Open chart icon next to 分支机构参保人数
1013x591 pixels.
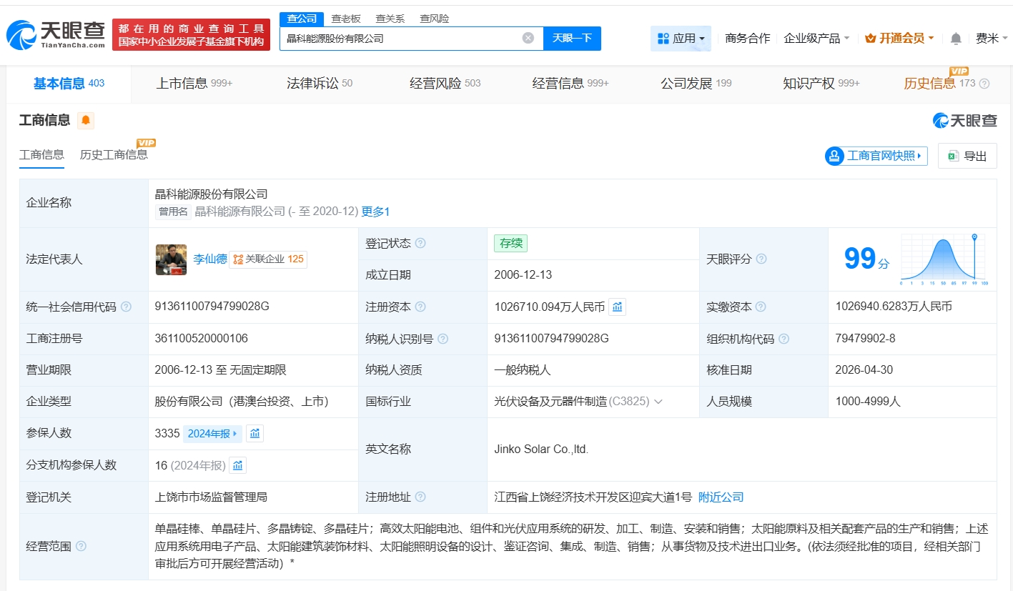click(x=238, y=465)
